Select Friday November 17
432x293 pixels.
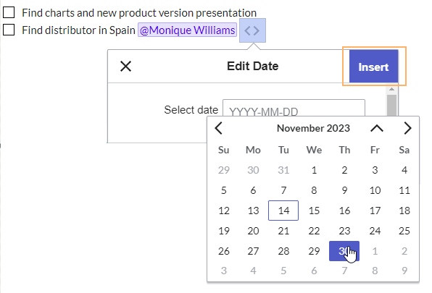pyautogui.click(x=375, y=211)
